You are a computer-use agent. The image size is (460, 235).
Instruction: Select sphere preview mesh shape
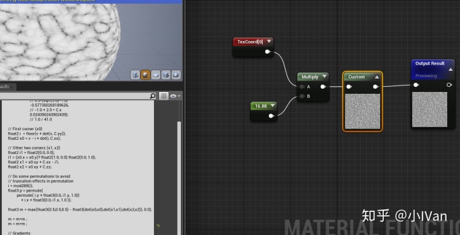point(146,75)
